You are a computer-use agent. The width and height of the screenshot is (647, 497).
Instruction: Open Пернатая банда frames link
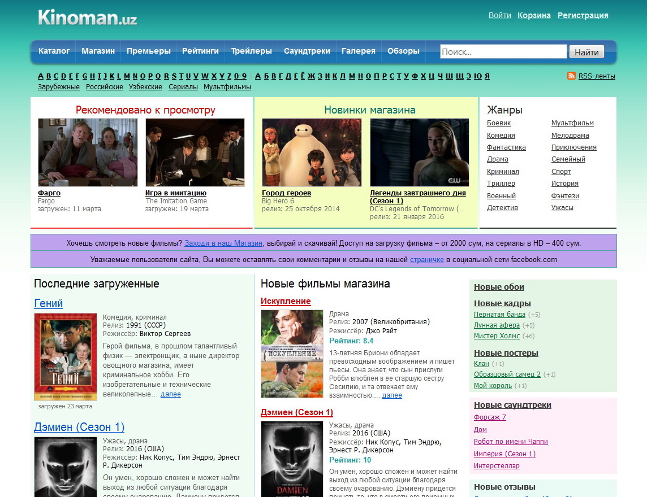(500, 315)
